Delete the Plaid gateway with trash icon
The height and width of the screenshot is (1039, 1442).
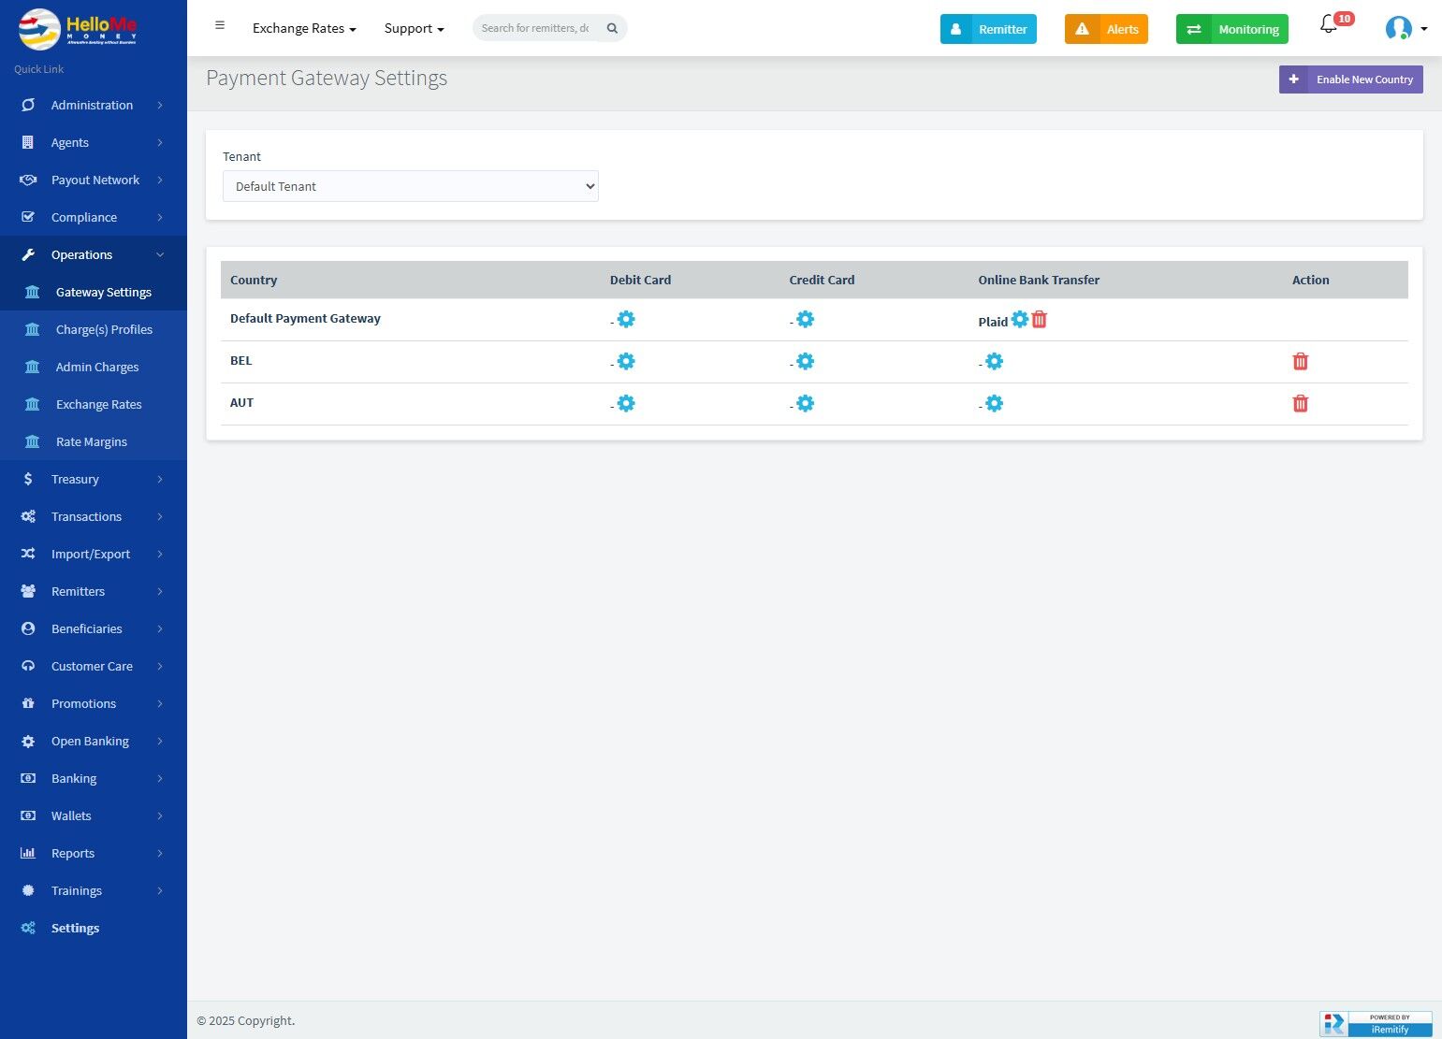(1039, 319)
